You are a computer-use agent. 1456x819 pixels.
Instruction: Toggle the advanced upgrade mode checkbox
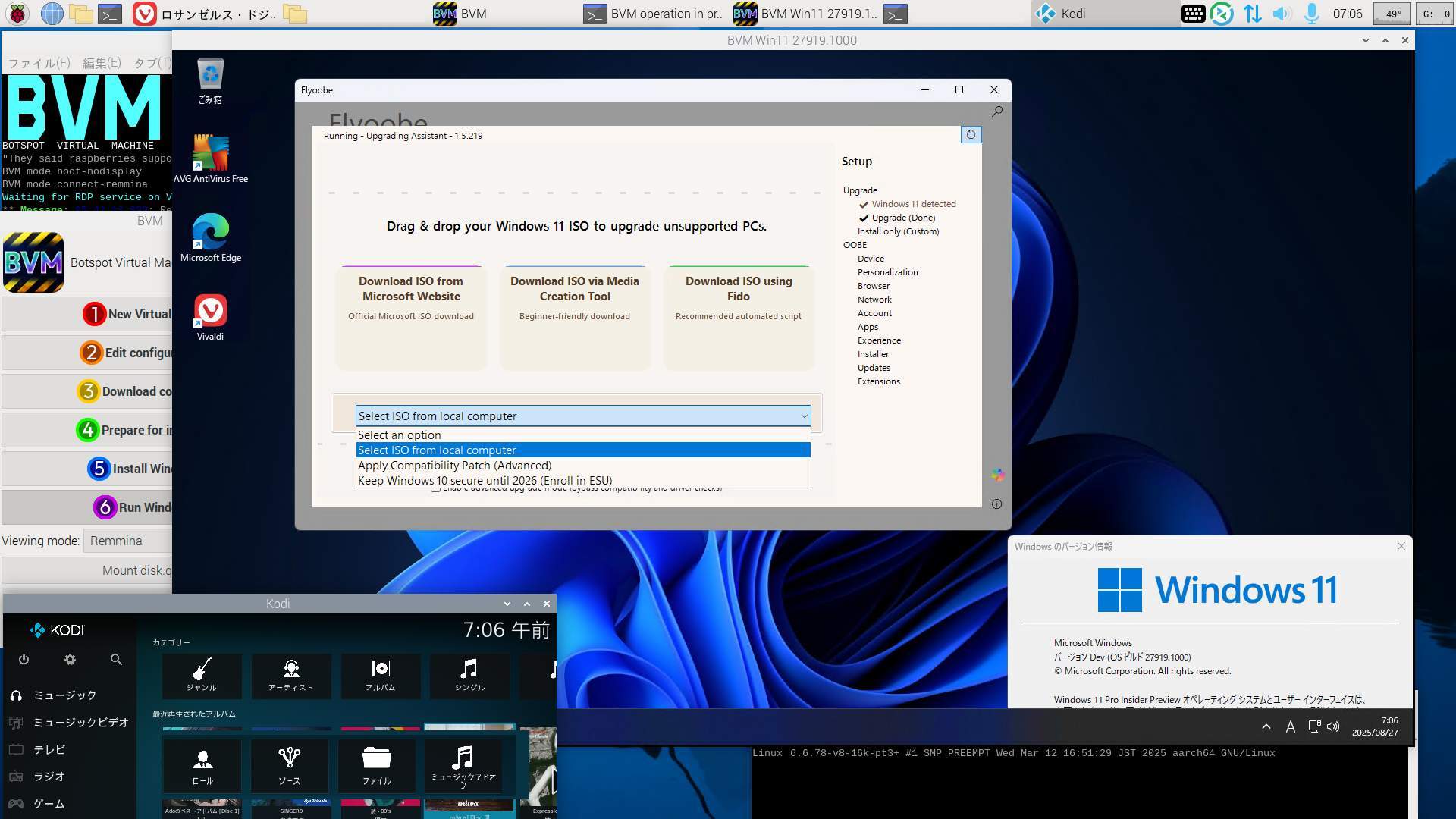coord(436,489)
